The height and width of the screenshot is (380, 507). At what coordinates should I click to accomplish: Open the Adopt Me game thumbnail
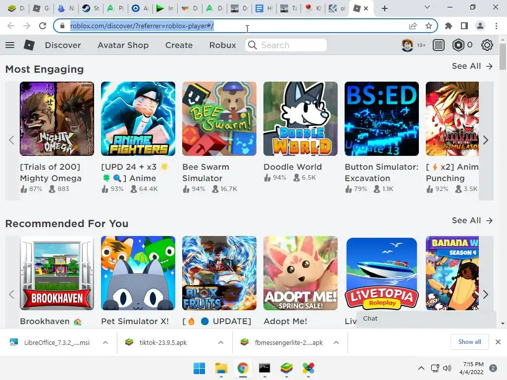click(x=301, y=273)
